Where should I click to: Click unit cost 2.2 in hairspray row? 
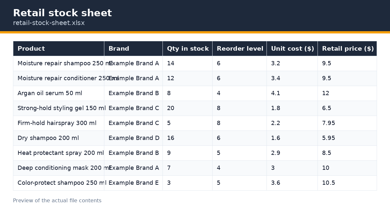(x=292, y=123)
